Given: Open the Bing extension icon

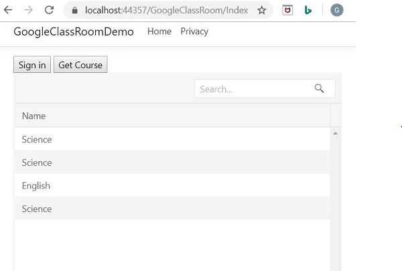Looking at the screenshot, I should pyautogui.click(x=308, y=10).
